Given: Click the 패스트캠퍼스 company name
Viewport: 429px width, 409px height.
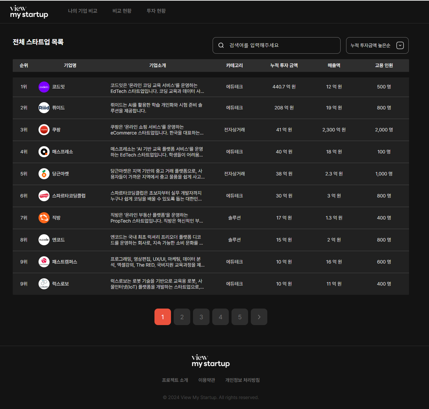Looking at the screenshot, I should (65, 262).
